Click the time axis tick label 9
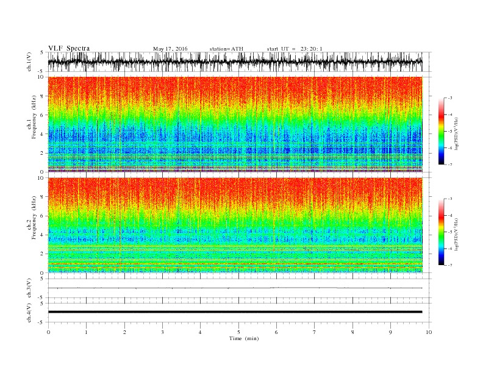Viewport: 483px width, 373px height. pyautogui.click(x=390, y=332)
